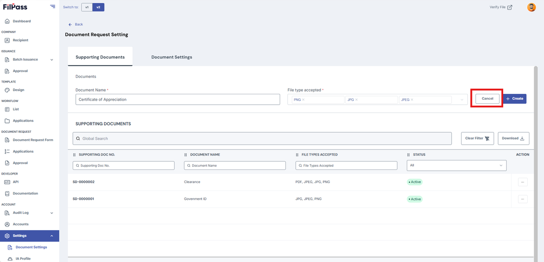Click the FilPass logo

[x=15, y=7]
